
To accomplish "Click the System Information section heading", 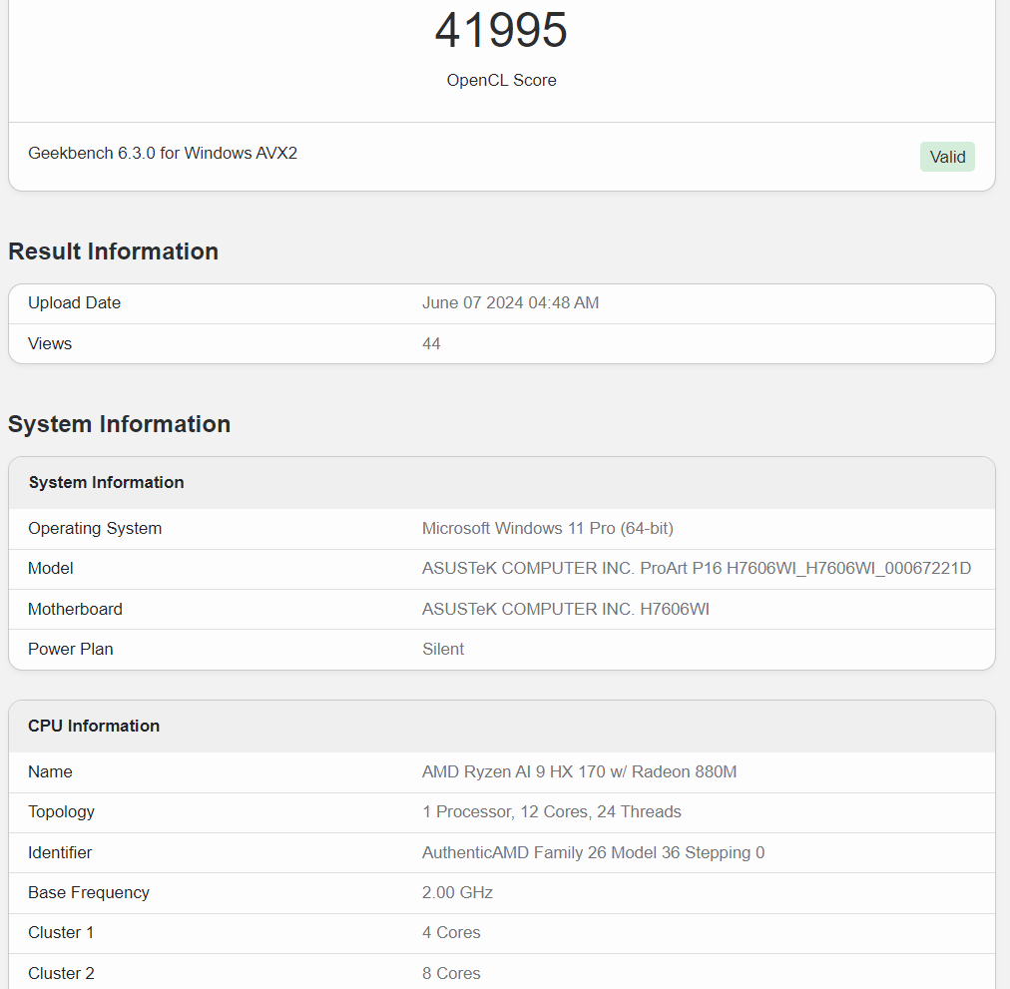I will [119, 424].
